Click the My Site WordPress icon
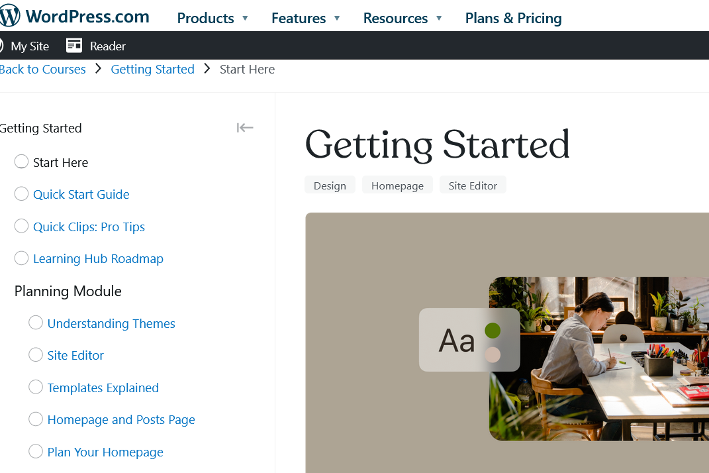Image resolution: width=709 pixels, height=473 pixels. coord(2,46)
